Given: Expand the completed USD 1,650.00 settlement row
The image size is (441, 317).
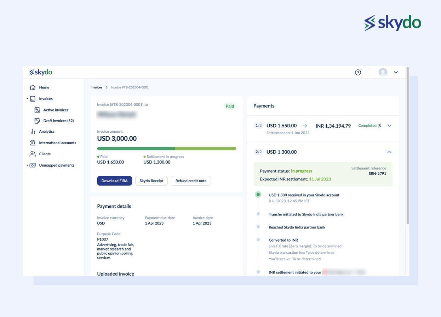Looking at the screenshot, I should [x=389, y=125].
